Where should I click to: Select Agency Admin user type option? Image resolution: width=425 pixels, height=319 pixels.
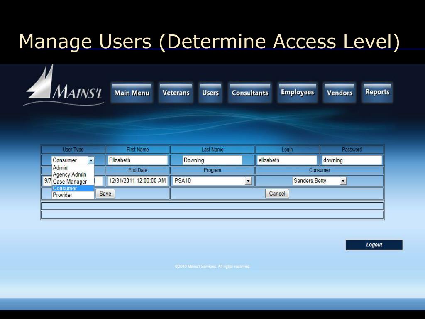(73, 174)
